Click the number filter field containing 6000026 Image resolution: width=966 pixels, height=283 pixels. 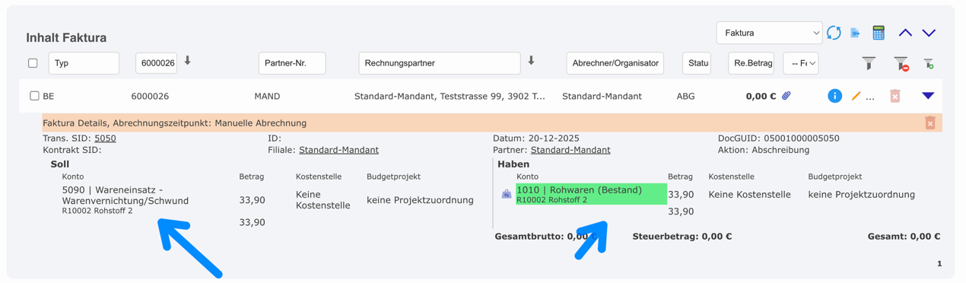point(156,63)
